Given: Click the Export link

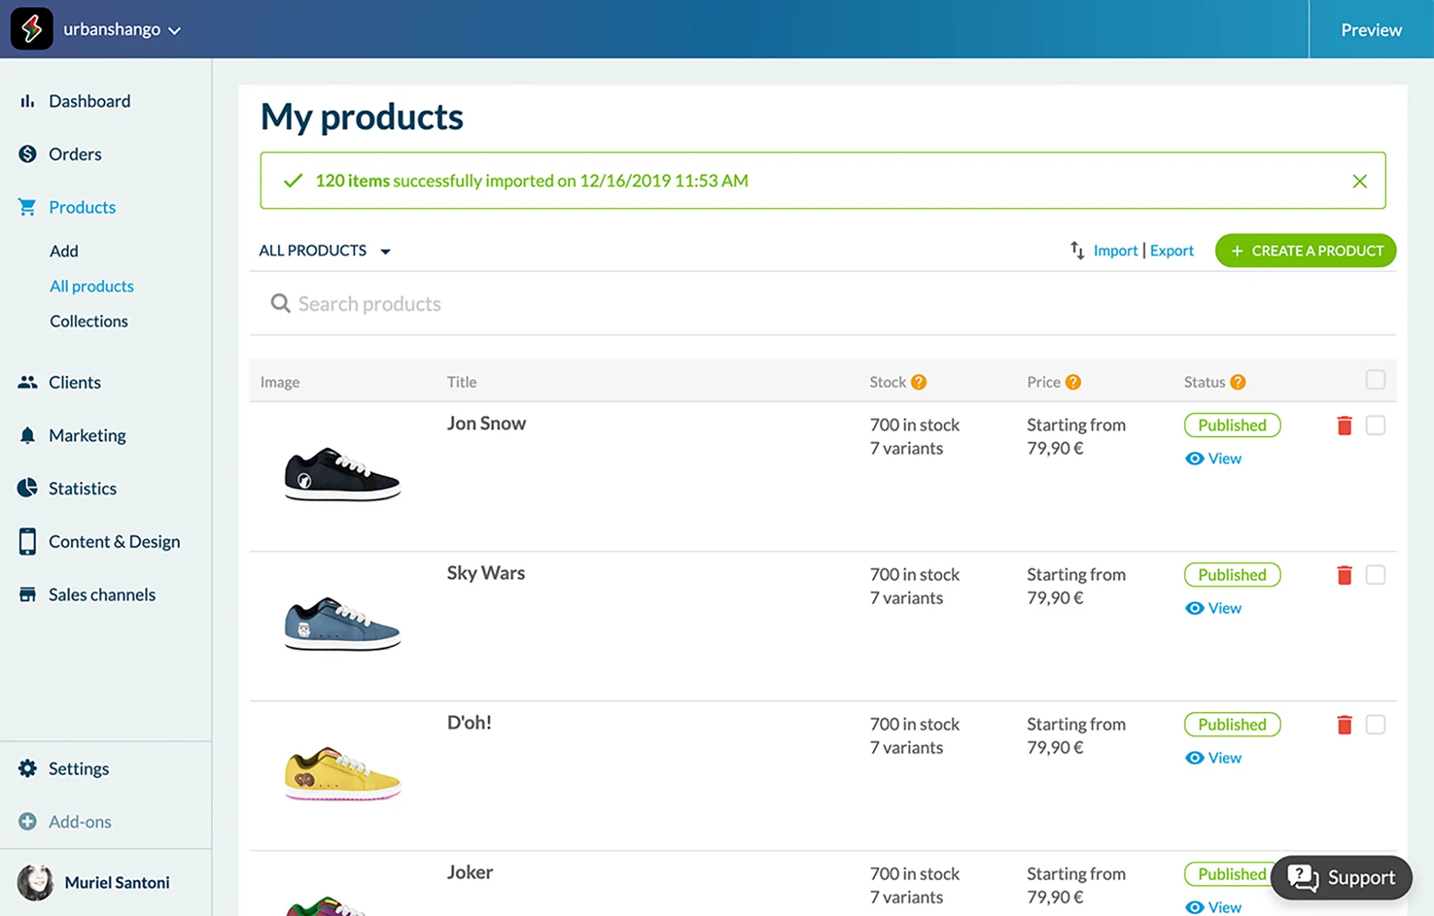Looking at the screenshot, I should 1172,251.
